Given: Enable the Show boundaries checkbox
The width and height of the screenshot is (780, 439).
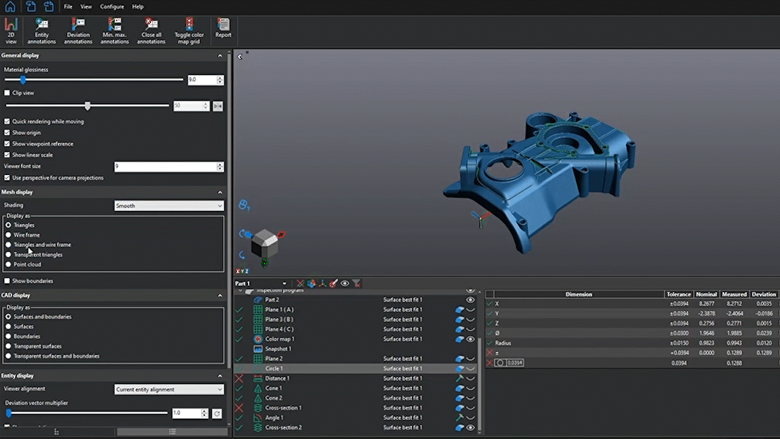Looking at the screenshot, I should [x=7, y=281].
